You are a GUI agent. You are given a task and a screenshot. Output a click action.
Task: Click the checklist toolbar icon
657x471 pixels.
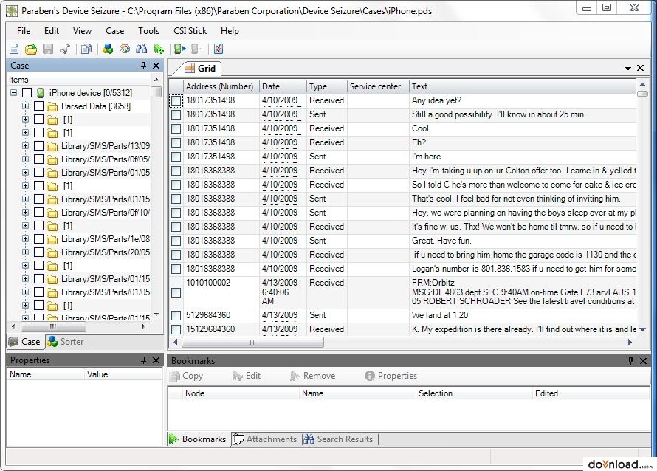(x=218, y=49)
